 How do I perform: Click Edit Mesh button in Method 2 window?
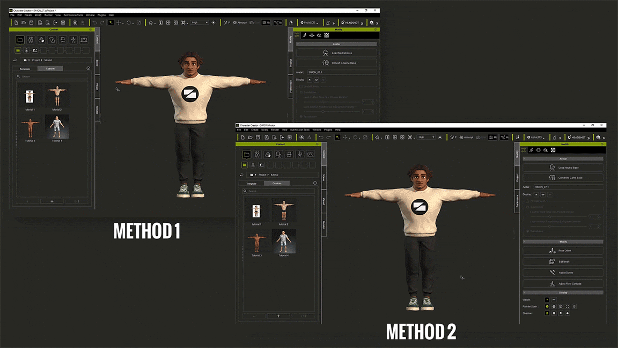pos(563,262)
